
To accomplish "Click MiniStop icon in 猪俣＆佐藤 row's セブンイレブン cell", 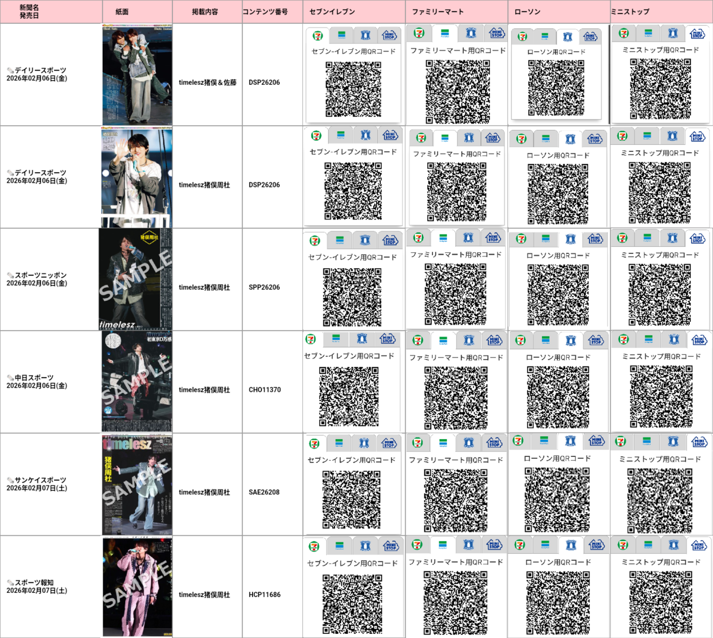I will coord(389,36).
